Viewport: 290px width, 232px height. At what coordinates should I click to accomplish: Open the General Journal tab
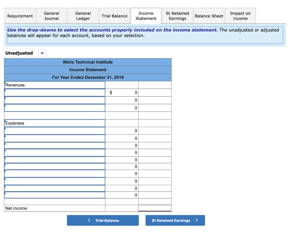[x=51, y=16]
